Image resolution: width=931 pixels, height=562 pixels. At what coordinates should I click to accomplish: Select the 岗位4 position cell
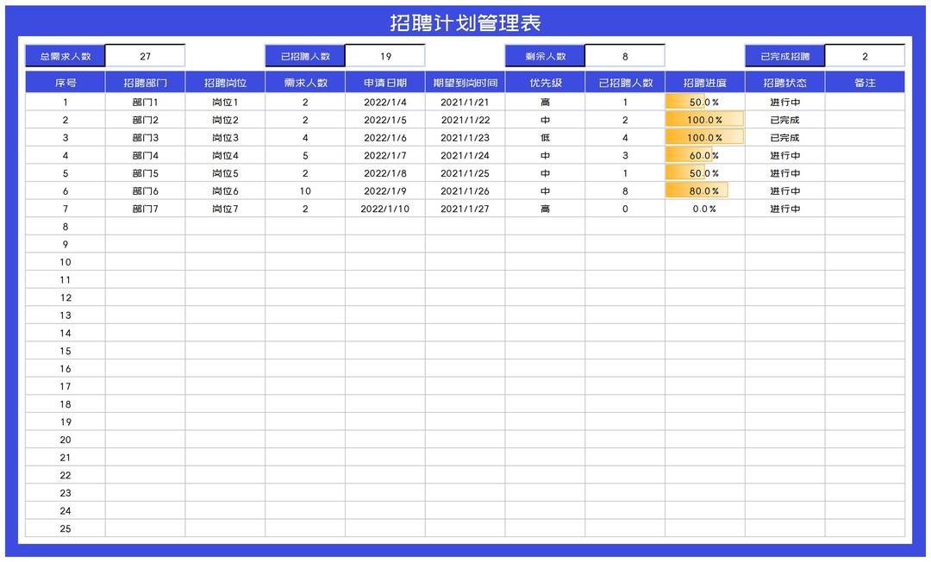225,155
